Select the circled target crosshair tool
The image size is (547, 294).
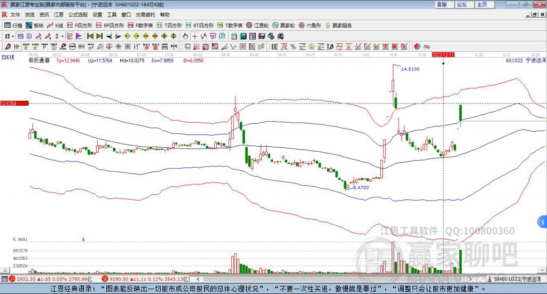109,46
